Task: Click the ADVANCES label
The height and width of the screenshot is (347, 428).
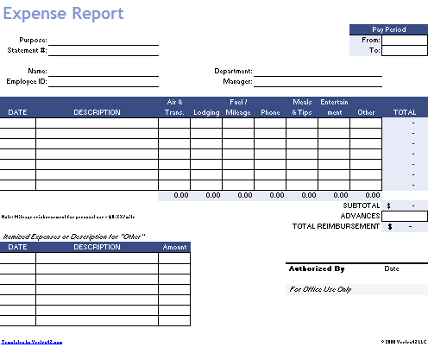Action: pos(360,216)
